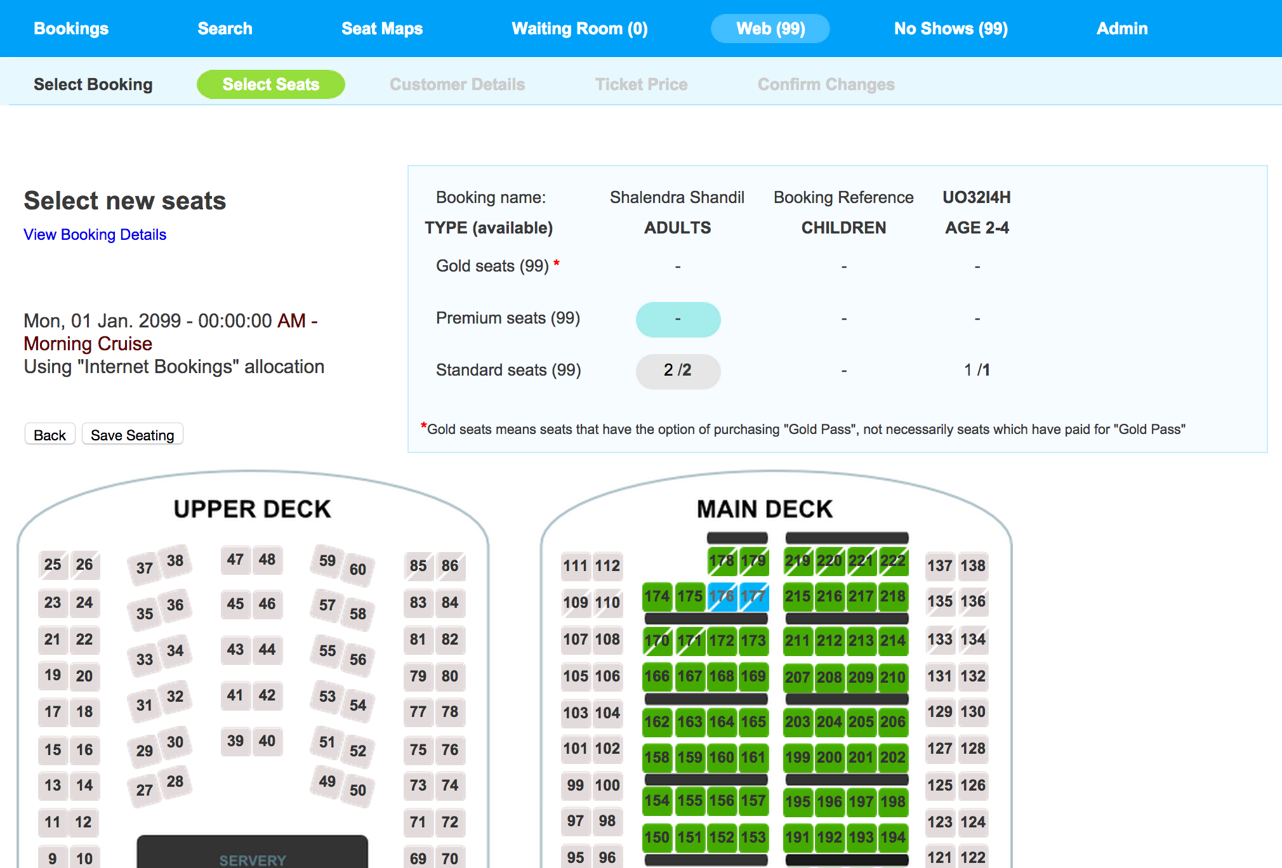Go to Select Booking step

pos(93,84)
